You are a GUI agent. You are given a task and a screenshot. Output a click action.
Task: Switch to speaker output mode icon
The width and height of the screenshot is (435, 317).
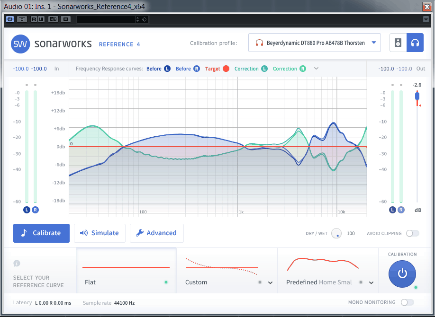398,43
